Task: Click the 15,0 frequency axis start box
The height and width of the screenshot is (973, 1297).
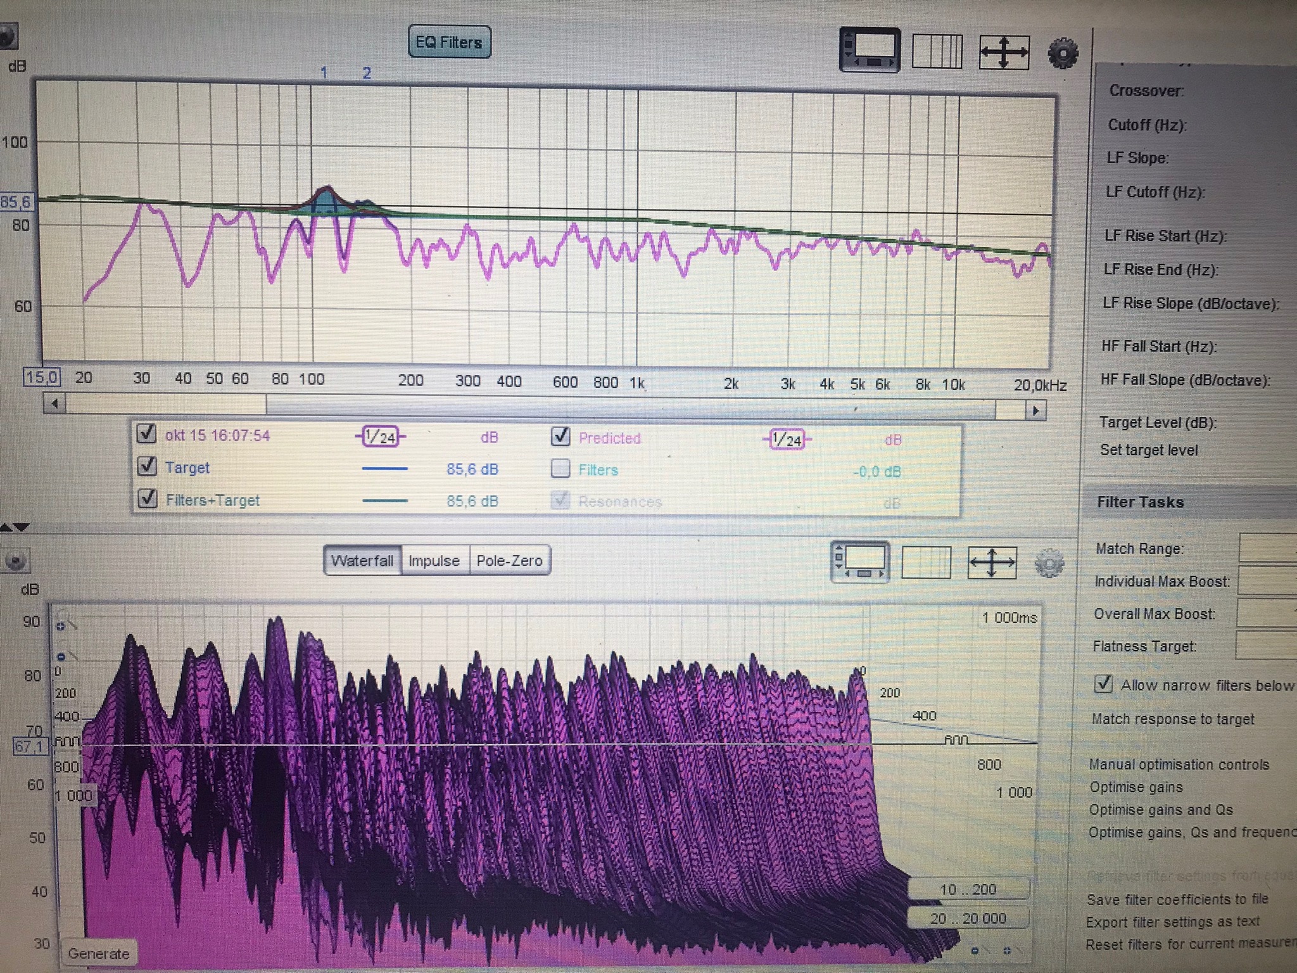Action: [42, 378]
